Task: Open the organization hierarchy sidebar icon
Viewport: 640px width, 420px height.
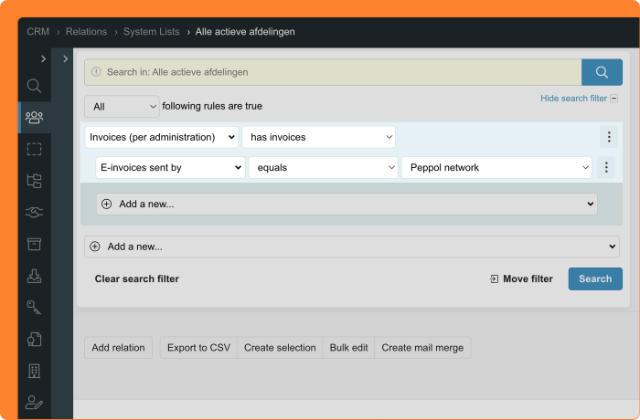Action: (x=35, y=180)
